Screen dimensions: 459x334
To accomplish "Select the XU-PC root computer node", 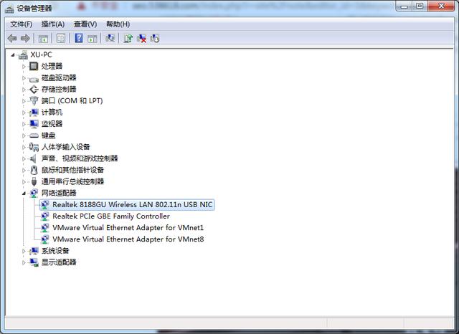I will [x=41, y=54].
